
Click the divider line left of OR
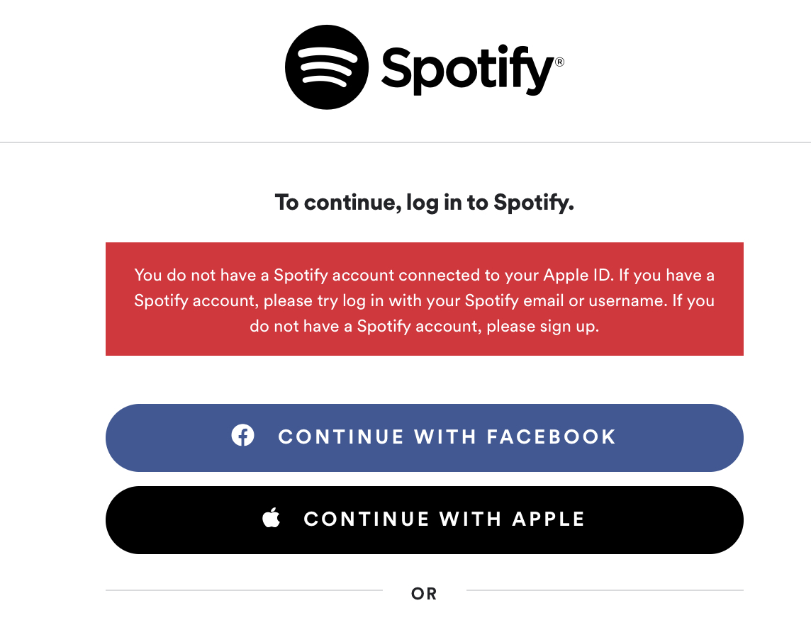(x=244, y=590)
